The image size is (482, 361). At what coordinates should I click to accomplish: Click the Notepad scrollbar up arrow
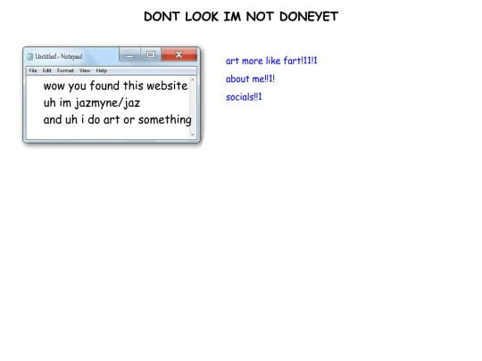(x=193, y=80)
